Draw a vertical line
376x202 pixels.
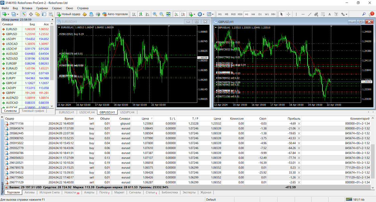pyautogui.click(x=296, y=14)
